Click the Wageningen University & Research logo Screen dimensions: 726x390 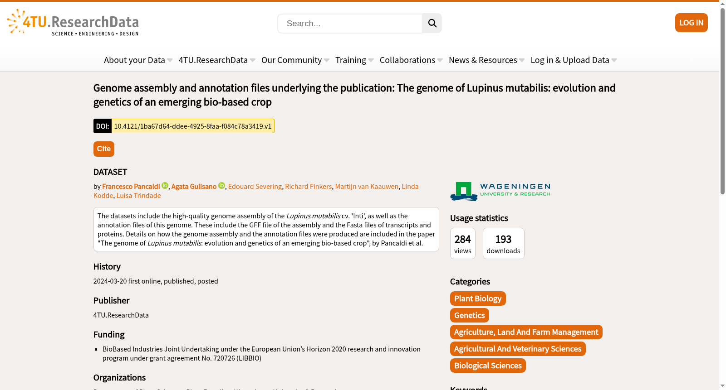[x=500, y=192]
